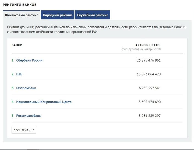Viewport: 194px width, 150px height.
Task: Click the РЕЙТИНГИ БАНКОВ heading
Action: pos(20,5)
